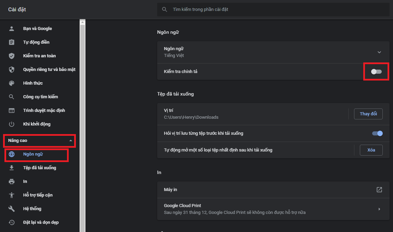Expand the Ngôn ngữ Tiếng Việt chevron

click(x=379, y=52)
